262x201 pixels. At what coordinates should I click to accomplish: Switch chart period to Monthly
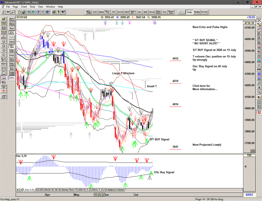pyautogui.click(x=205, y=12)
